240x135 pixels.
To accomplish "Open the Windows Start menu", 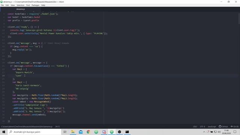I will click(x=4, y=132).
